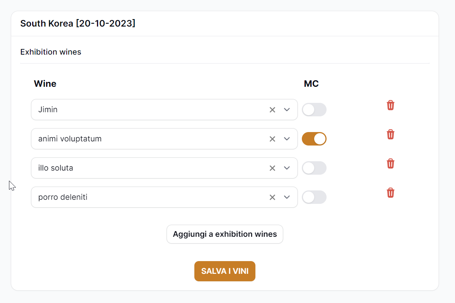Remove the animi voluptatum row via trash icon
This screenshot has height=303, width=455.
pos(391,134)
